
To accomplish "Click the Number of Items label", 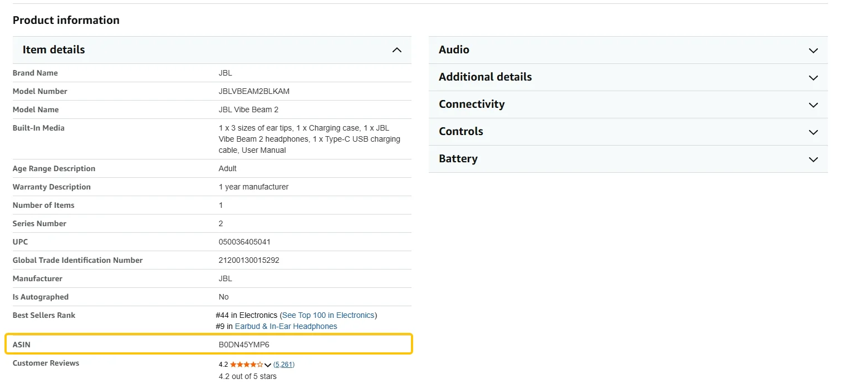I will tap(43, 205).
